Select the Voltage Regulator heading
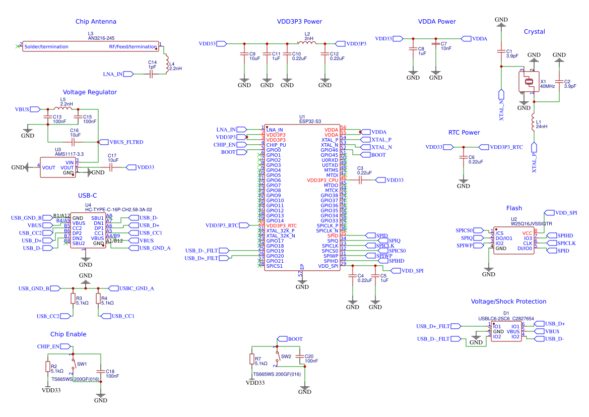This screenshot has height=417, width=589. tap(90, 92)
